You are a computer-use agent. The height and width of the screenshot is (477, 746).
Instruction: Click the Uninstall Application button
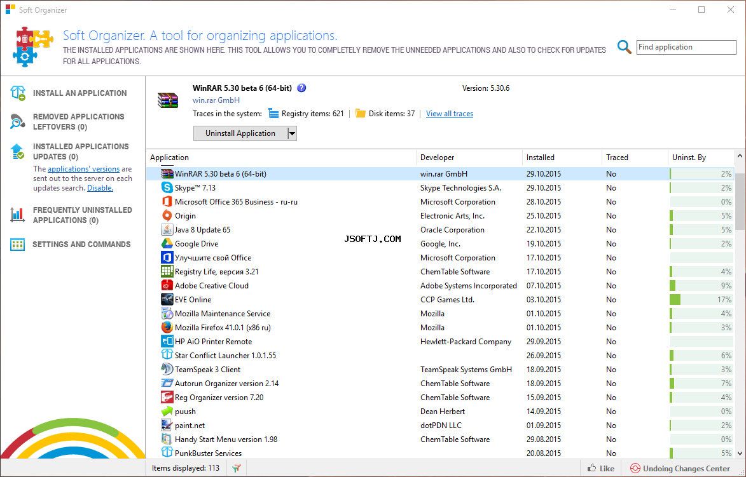[240, 133]
